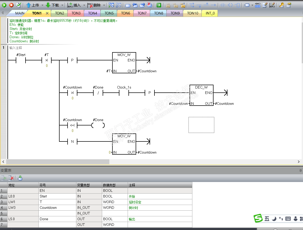Screen dimensions: 303x230
Task: Click the green go-to arrow icon
Action: (159, 5)
